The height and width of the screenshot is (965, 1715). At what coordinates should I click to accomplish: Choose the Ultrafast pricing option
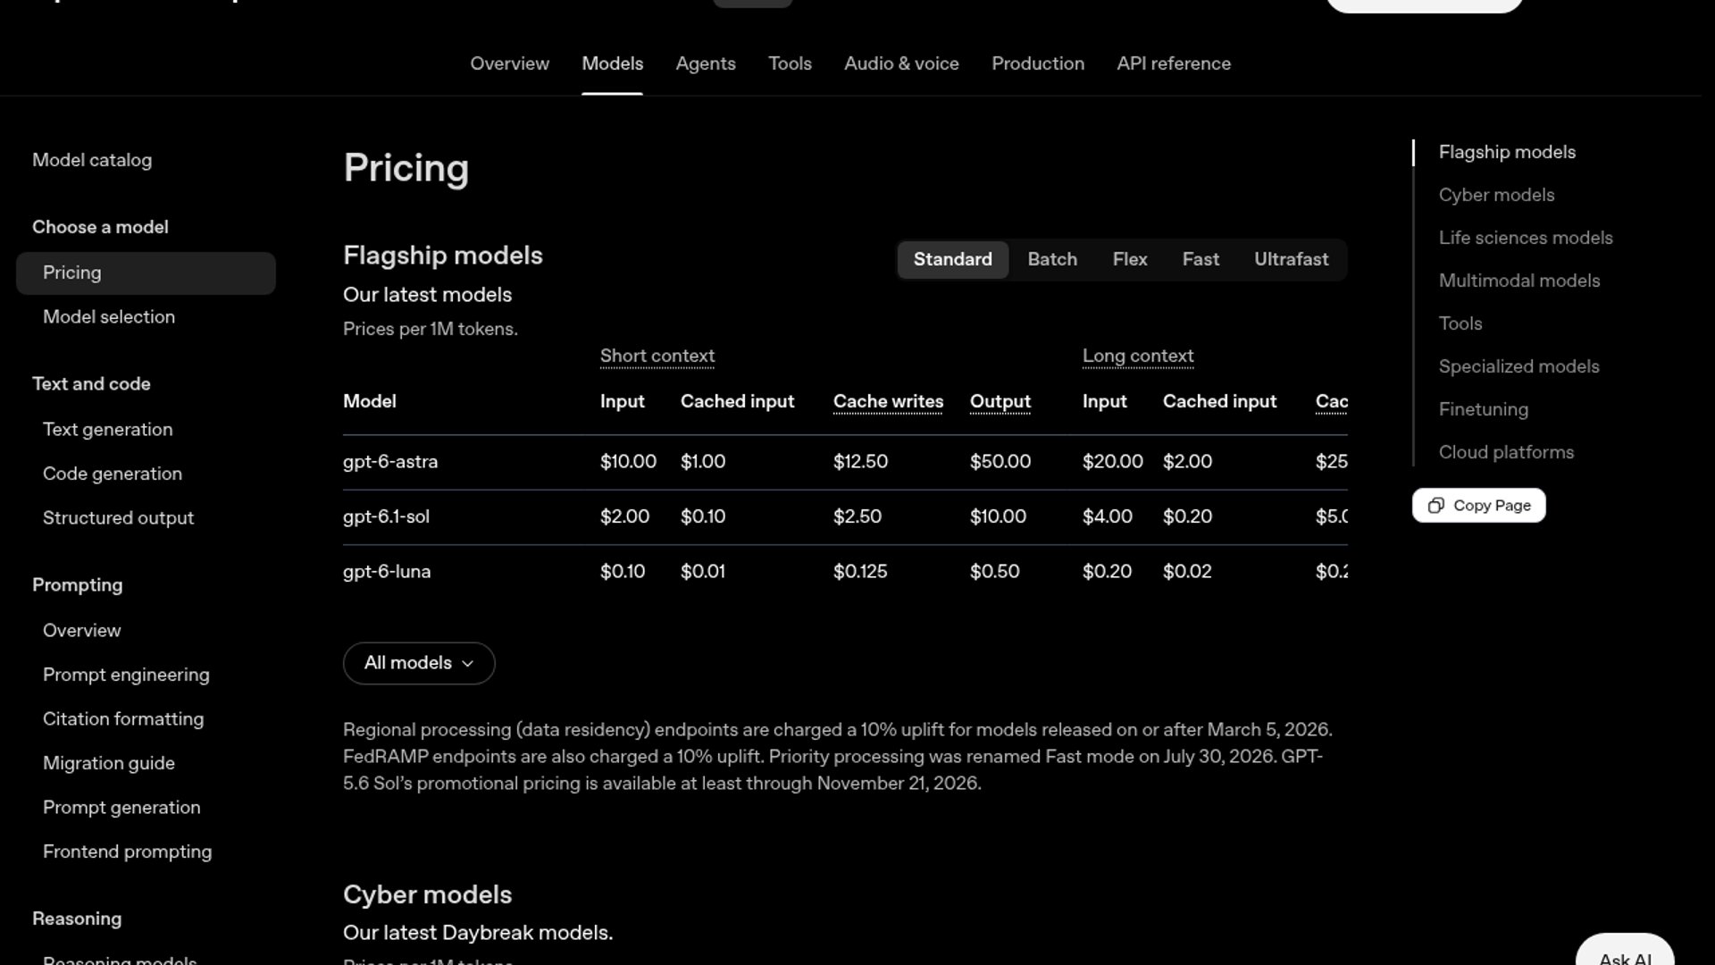tap(1291, 260)
